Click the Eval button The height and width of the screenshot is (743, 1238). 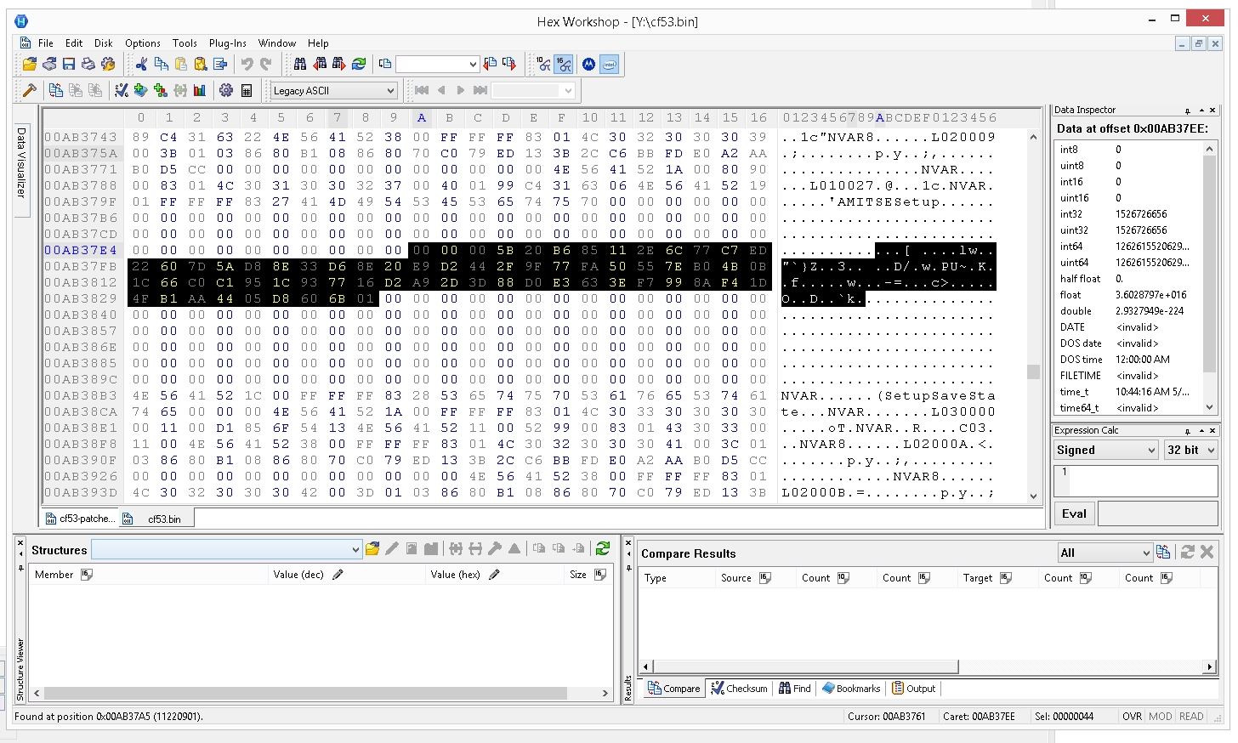pos(1074,513)
